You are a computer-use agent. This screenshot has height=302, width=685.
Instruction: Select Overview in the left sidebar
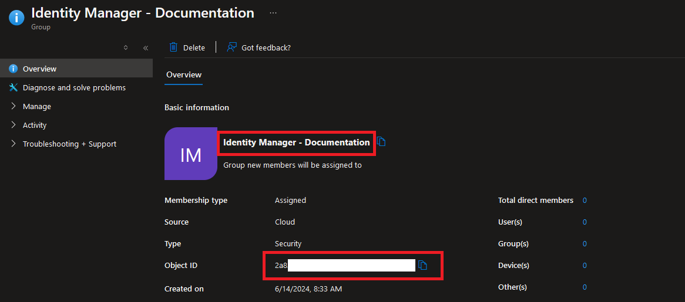coord(76,69)
